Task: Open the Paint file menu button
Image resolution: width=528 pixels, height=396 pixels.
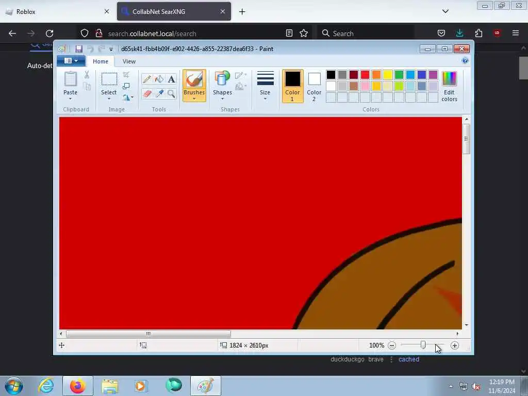Action: click(x=71, y=61)
